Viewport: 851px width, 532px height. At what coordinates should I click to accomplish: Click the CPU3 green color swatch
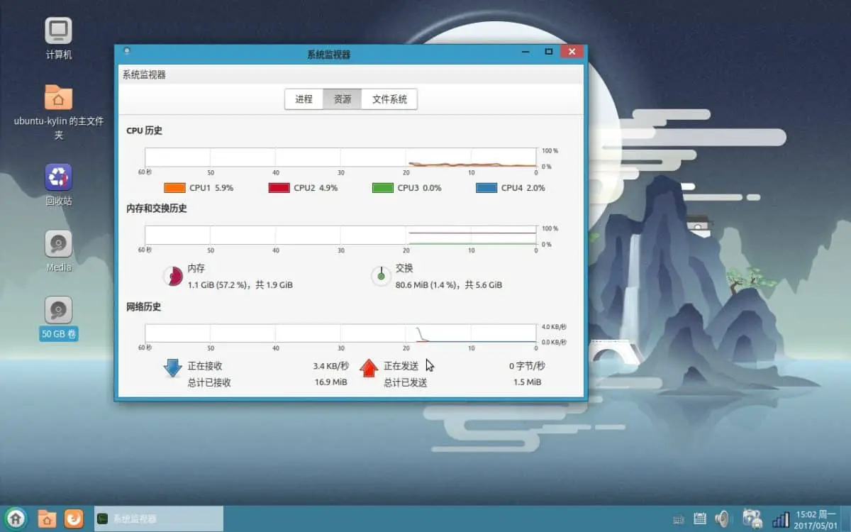click(383, 188)
